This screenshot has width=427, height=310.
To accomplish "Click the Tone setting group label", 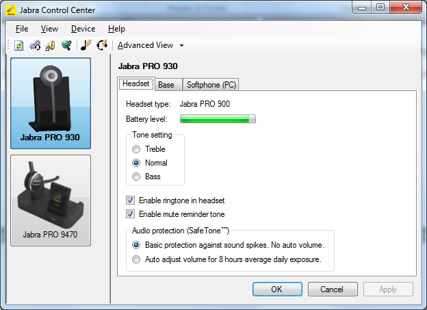I will pos(152,135).
